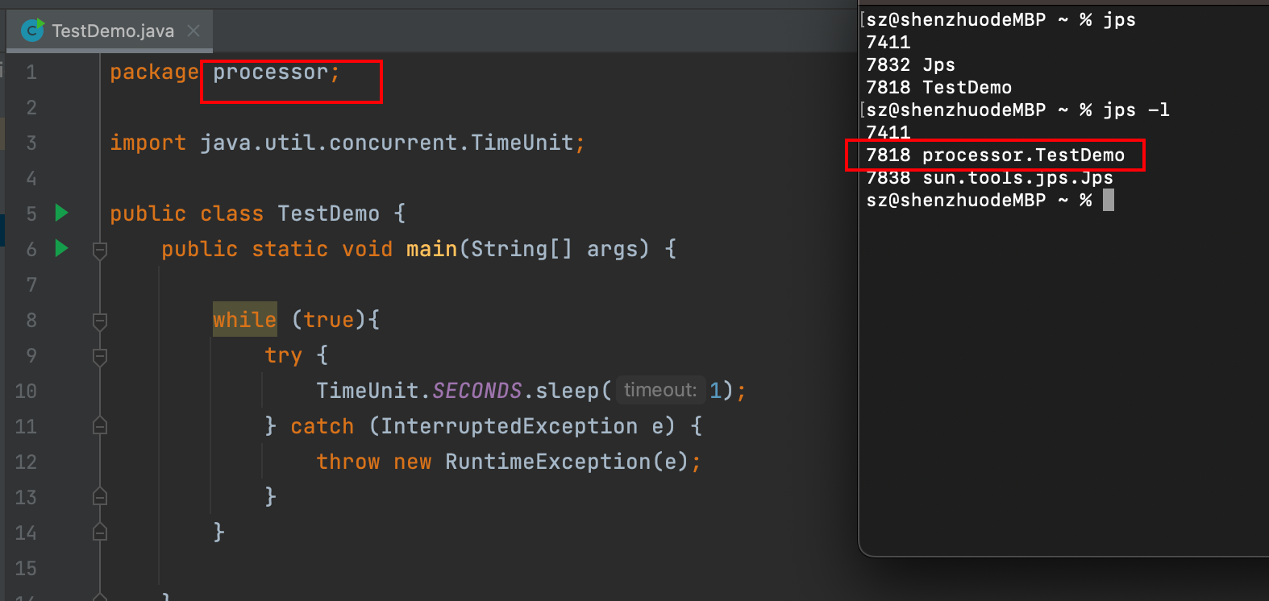Run TestDemo class using gutter arrow on line 5
Image resolution: width=1269 pixels, height=601 pixels.
pos(61,213)
